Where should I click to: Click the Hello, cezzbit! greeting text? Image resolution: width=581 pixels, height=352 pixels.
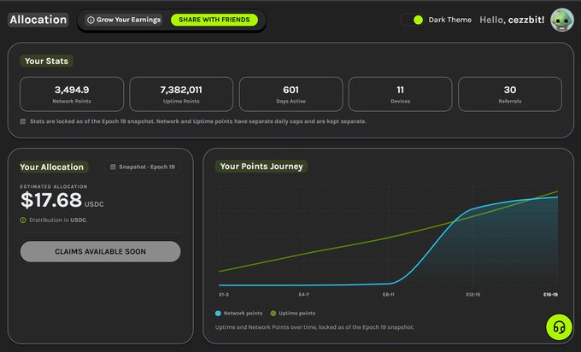click(512, 20)
